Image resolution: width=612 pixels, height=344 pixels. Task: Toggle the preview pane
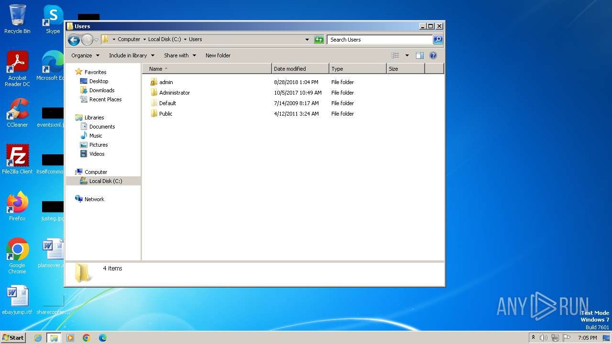[420, 55]
